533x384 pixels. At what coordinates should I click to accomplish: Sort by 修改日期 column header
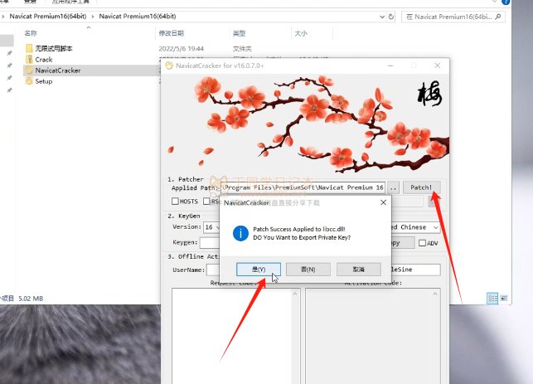171,33
